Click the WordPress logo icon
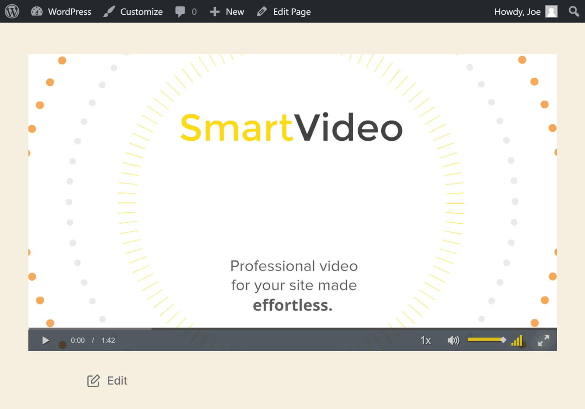Viewport: 585px width, 409px height. [12, 11]
